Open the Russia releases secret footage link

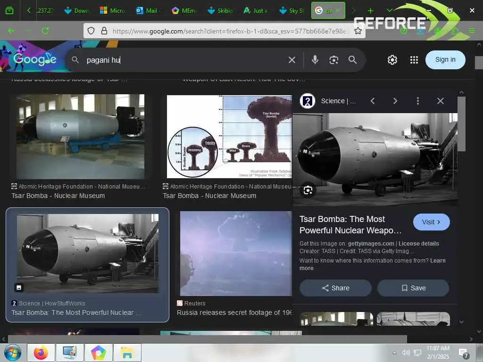[234, 313]
